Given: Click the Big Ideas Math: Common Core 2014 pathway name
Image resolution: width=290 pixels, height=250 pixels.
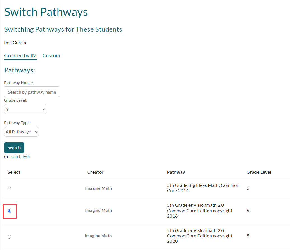Looking at the screenshot, I should (203, 188).
